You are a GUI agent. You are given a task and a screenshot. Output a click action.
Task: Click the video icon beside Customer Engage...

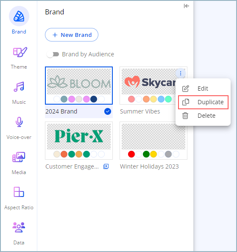tap(106, 166)
